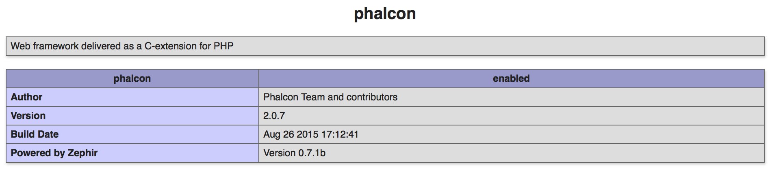Click the Version 0.7.1b value cell
The image size is (772, 170).
point(511,153)
